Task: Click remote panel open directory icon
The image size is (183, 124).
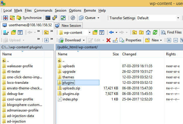Action: tap(95, 33)
